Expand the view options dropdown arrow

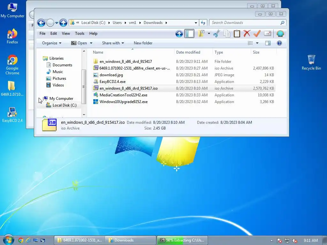[257, 43]
